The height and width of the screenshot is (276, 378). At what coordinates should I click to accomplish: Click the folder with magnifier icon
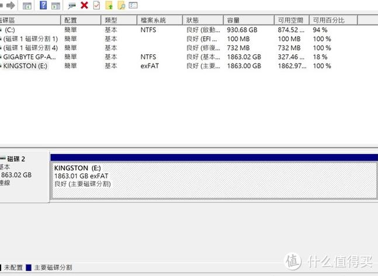tap(122, 5)
